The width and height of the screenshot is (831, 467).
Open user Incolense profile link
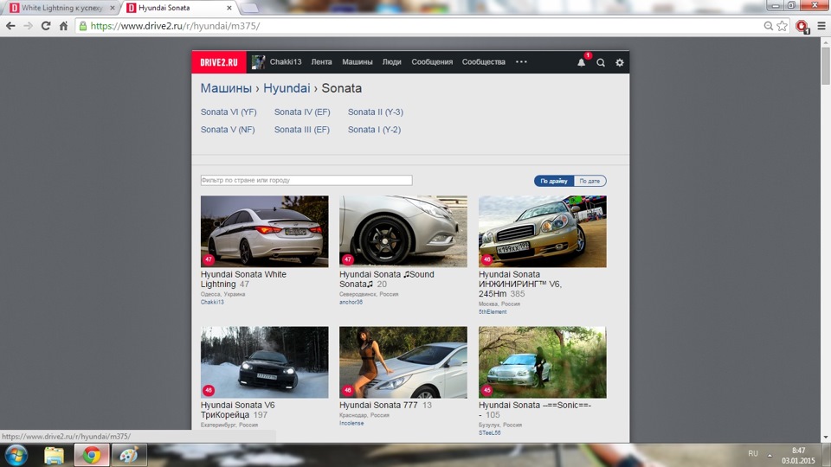click(x=351, y=423)
